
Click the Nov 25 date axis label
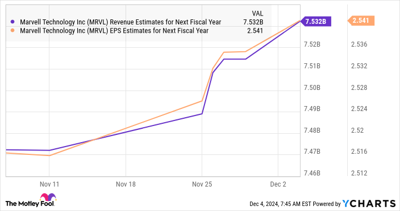pyautogui.click(x=202, y=184)
